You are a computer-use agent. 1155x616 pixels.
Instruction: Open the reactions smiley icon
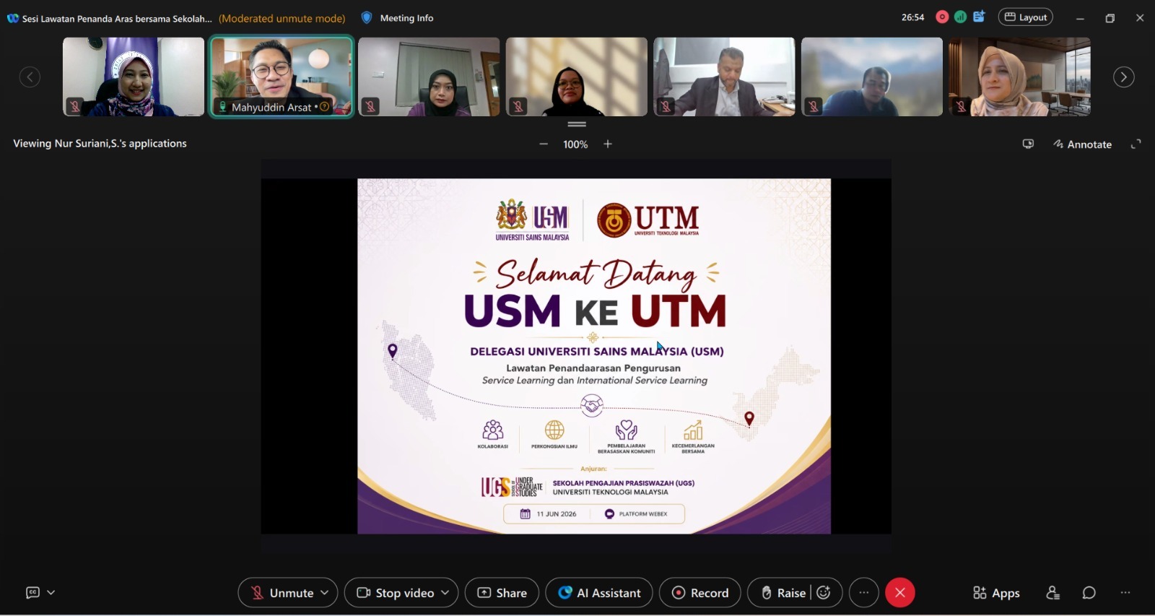[824, 592]
